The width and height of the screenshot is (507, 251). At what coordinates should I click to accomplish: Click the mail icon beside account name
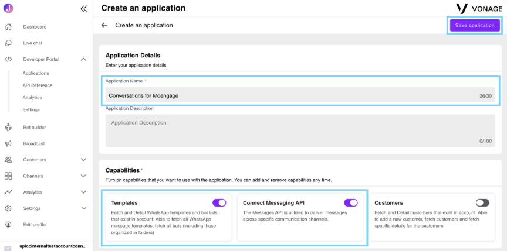coord(8,249)
